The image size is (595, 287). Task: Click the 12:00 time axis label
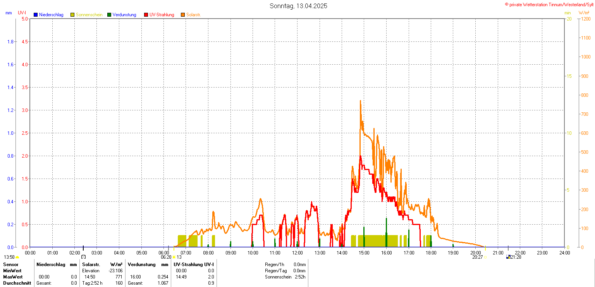tap(297, 253)
